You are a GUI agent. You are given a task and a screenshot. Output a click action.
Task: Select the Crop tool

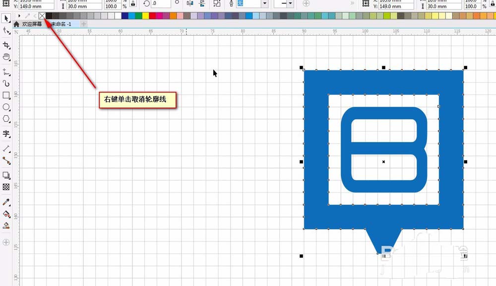[x=6, y=46]
